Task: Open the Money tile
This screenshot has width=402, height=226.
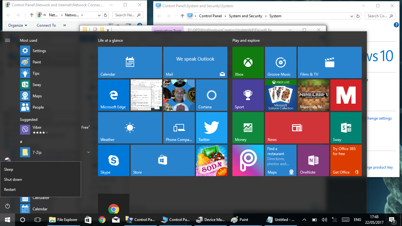Action: click(248, 128)
